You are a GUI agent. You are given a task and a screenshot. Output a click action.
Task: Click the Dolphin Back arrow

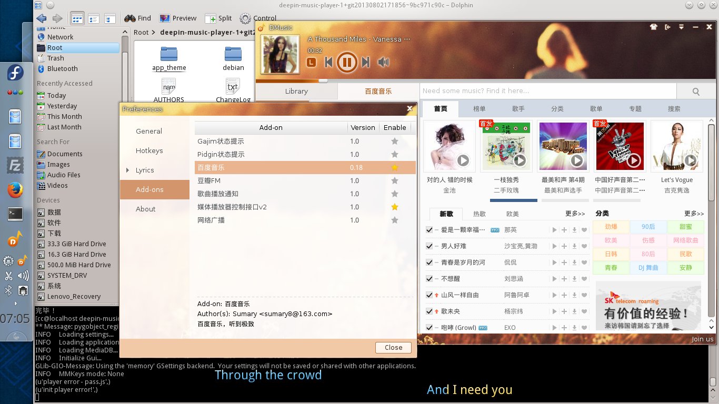(42, 18)
